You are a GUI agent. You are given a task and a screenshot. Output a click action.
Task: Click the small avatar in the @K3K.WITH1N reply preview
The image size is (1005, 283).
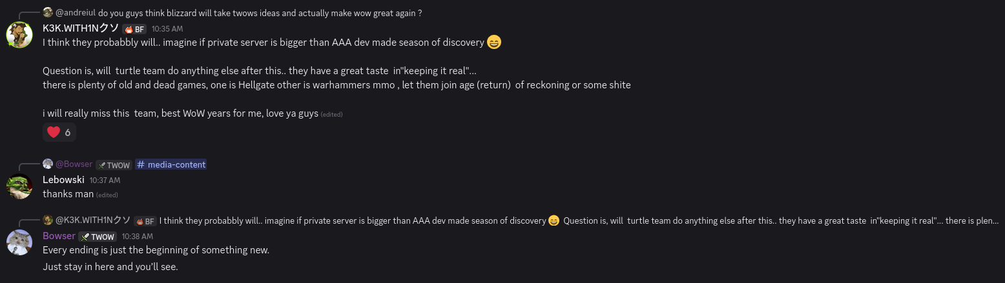pos(48,220)
